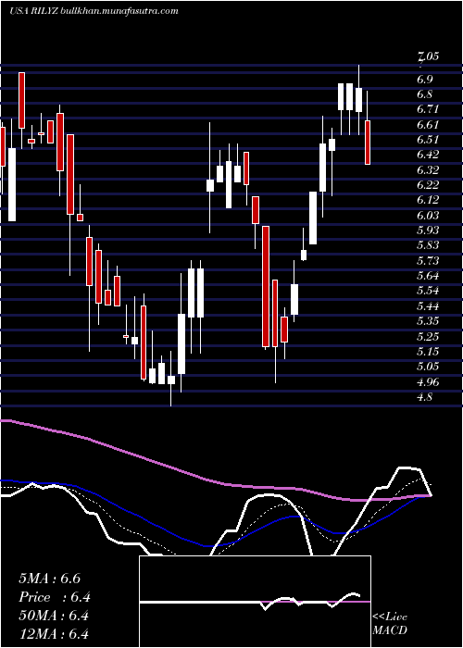Select the 5.93 price level label
Image resolution: width=463 pixels, height=648 pixels.
[427, 231]
